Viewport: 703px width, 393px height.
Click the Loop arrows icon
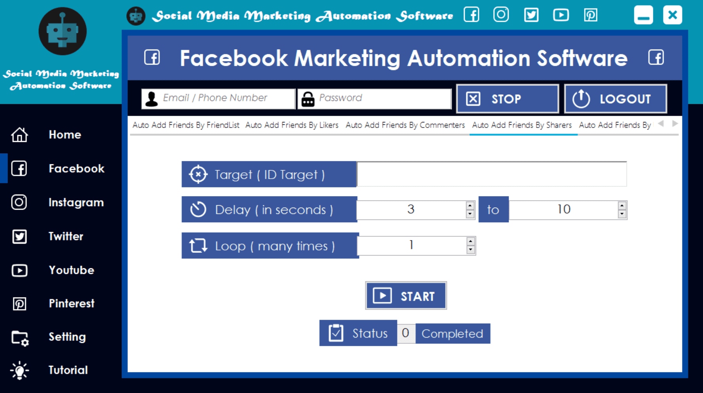coord(198,246)
